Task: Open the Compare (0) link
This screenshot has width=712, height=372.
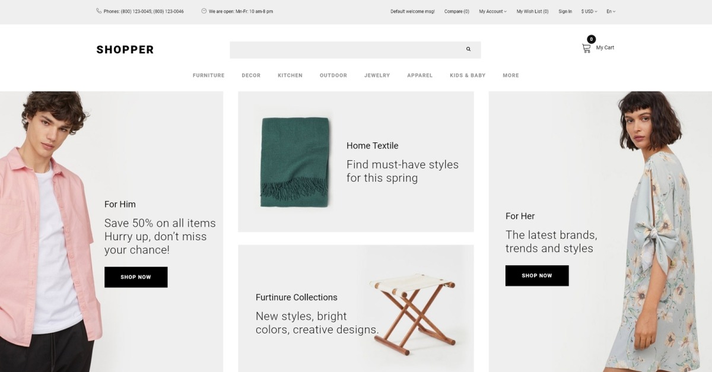Action: click(x=457, y=11)
